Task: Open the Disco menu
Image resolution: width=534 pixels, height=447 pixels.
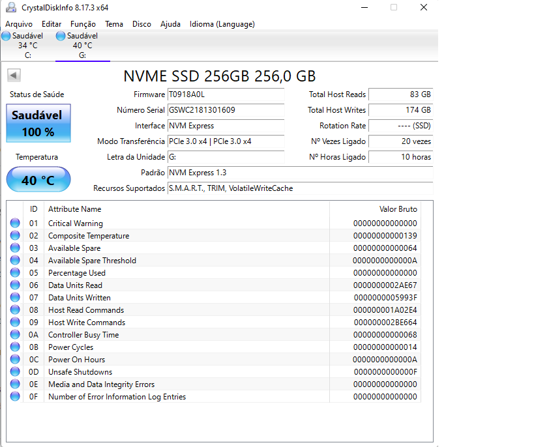Action: [x=141, y=24]
